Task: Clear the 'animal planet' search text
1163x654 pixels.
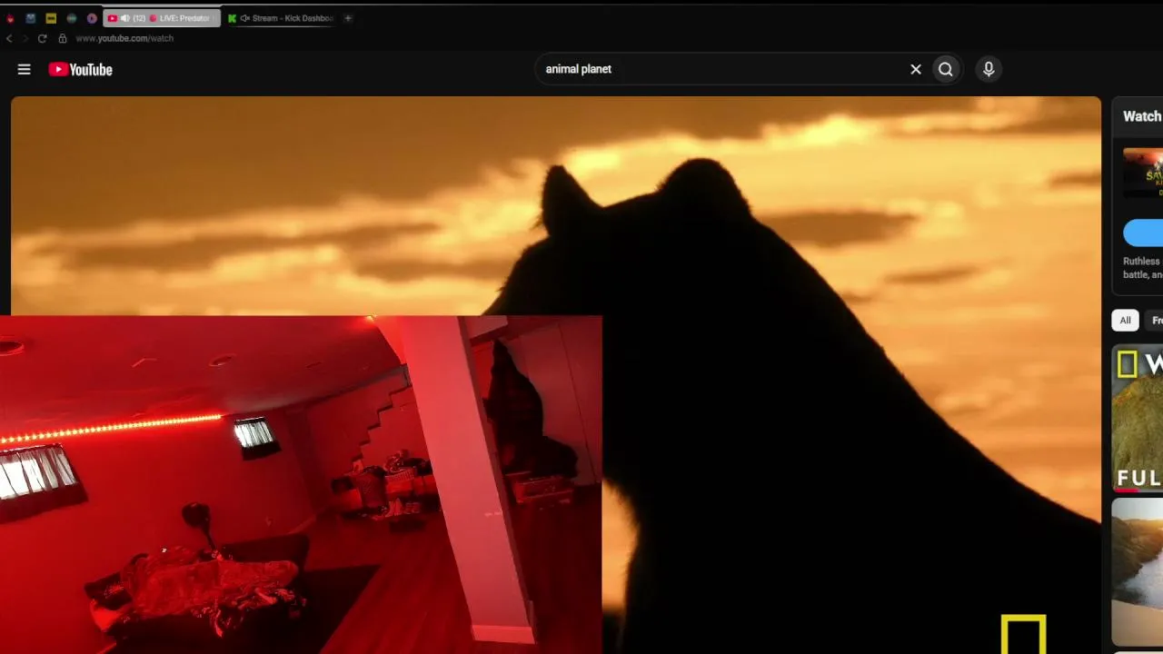Action: 916,69
